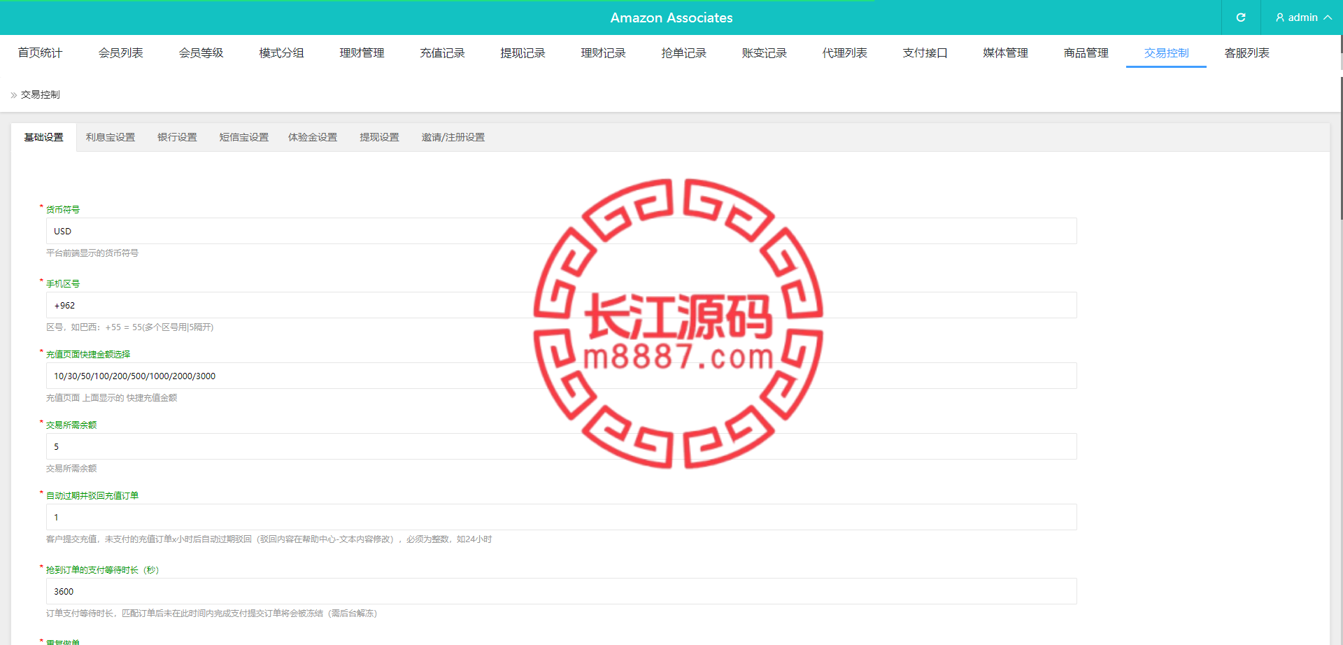Select the 基础设置 tab

[x=43, y=137]
